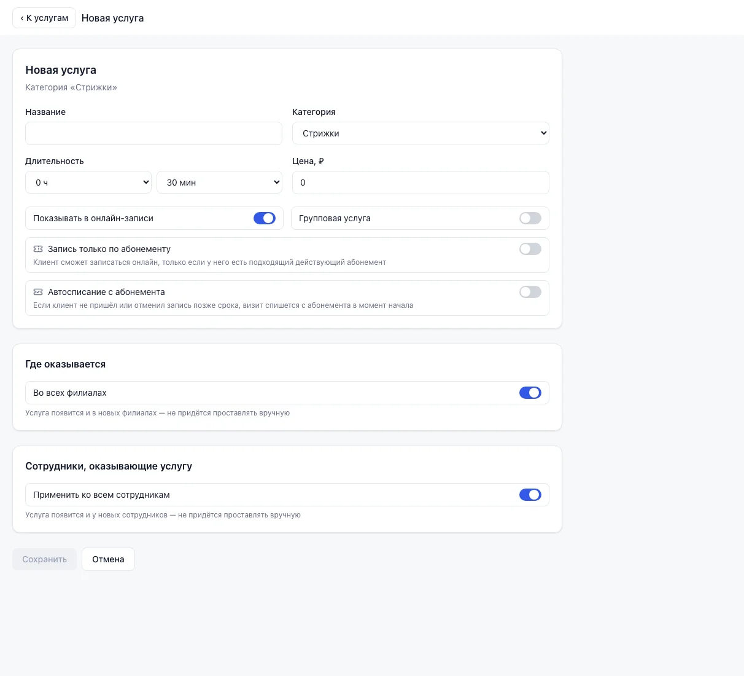This screenshot has width=744, height=676.
Task: Turn on Запись только по абонементу switch
Action: point(530,249)
